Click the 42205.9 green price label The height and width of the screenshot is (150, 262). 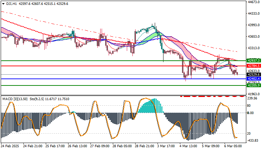coord(254,85)
